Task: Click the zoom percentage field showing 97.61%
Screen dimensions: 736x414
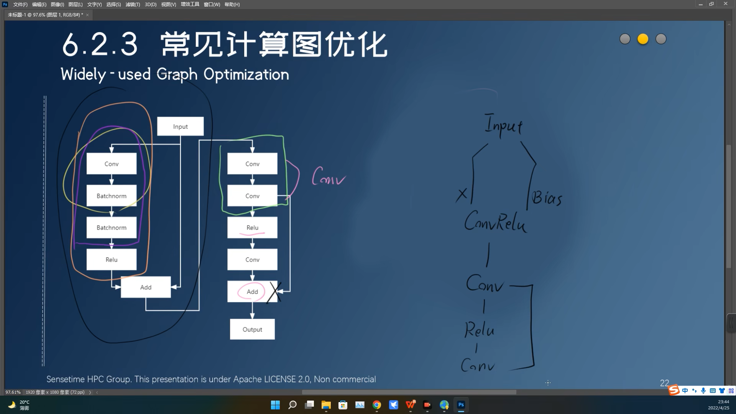Action: click(x=13, y=392)
